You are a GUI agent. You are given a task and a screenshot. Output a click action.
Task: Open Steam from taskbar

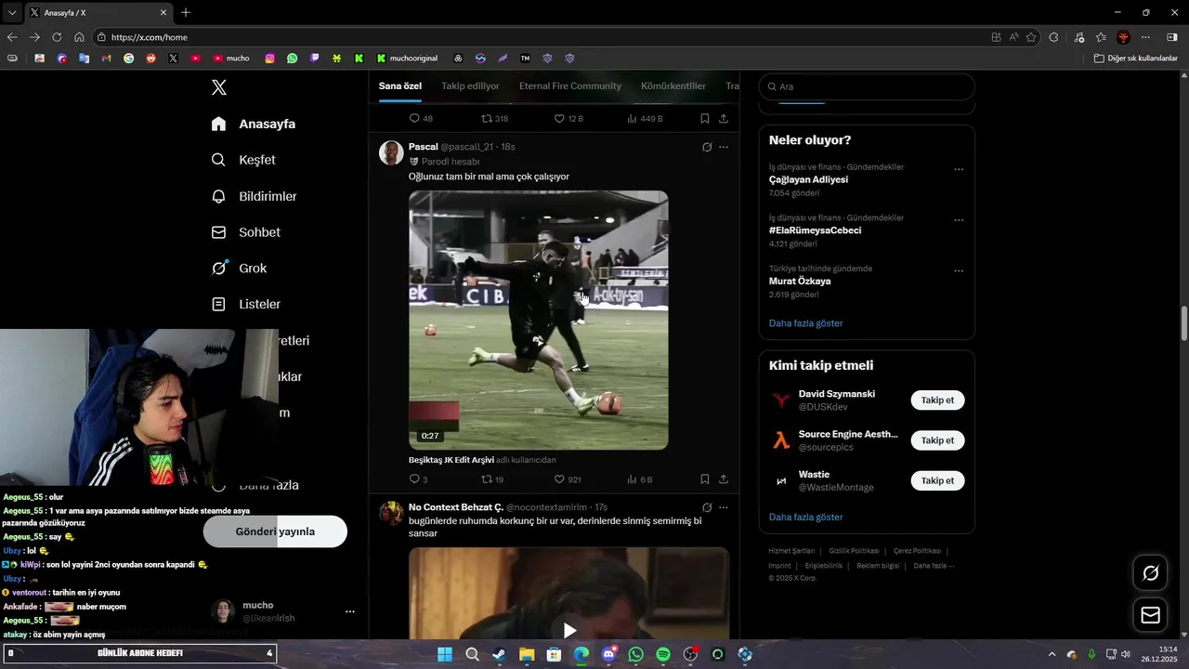tap(500, 654)
